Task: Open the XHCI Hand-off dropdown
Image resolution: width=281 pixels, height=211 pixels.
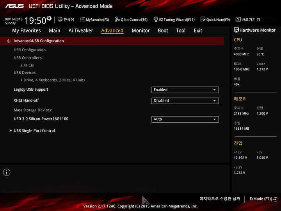Action: coord(185,101)
